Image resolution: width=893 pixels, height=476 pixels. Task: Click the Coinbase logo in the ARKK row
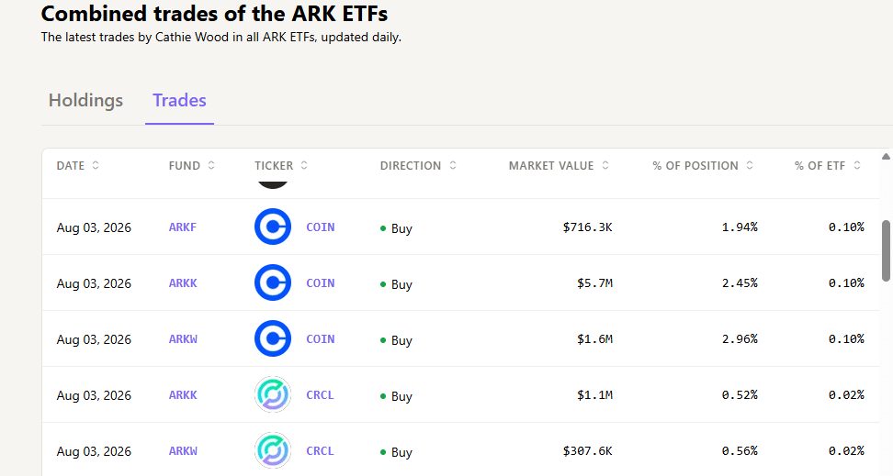pyautogui.click(x=273, y=282)
